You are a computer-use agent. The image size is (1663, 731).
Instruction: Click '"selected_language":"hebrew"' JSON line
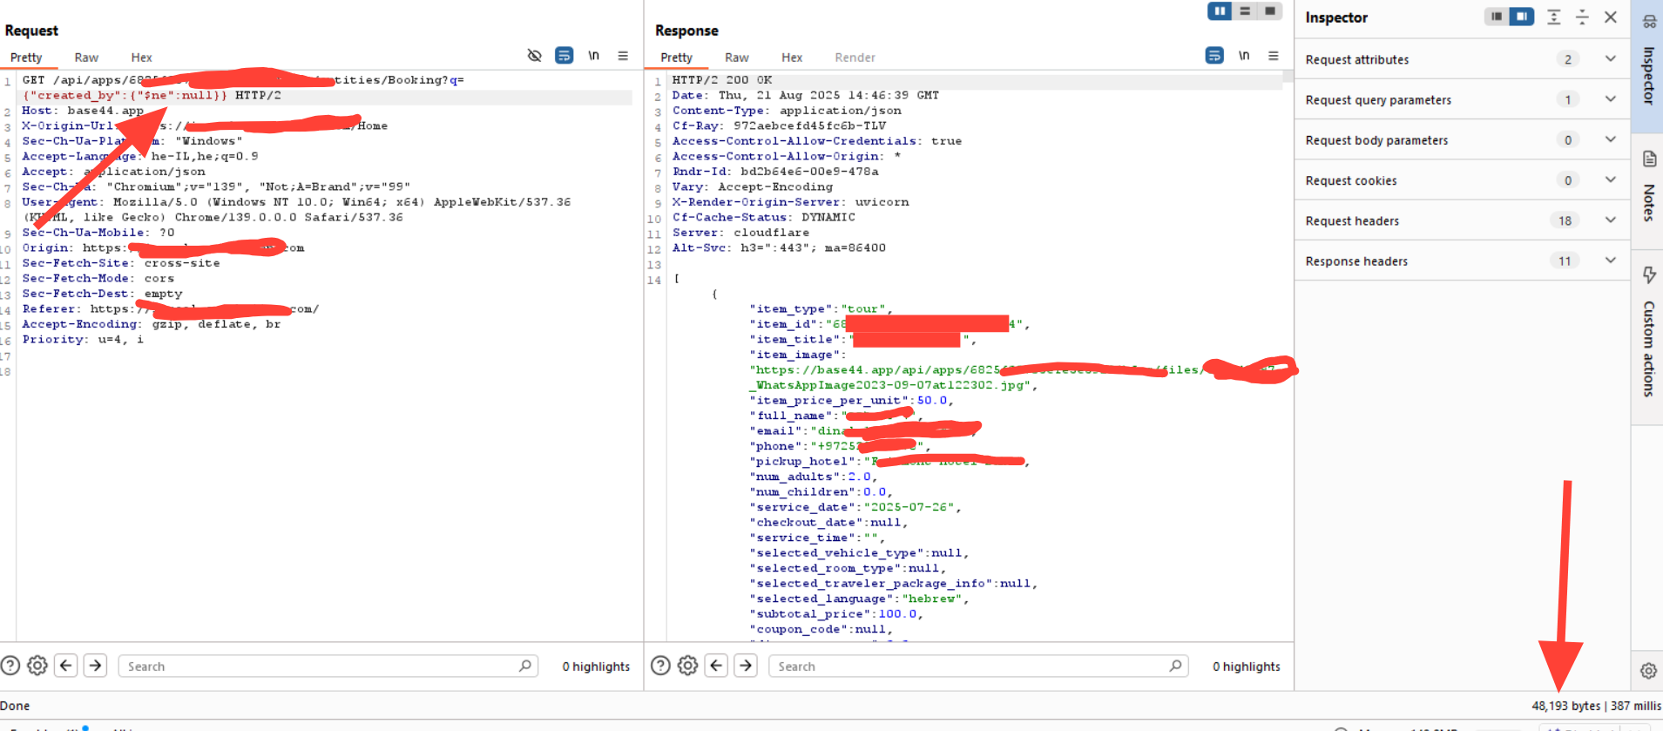[x=859, y=599]
